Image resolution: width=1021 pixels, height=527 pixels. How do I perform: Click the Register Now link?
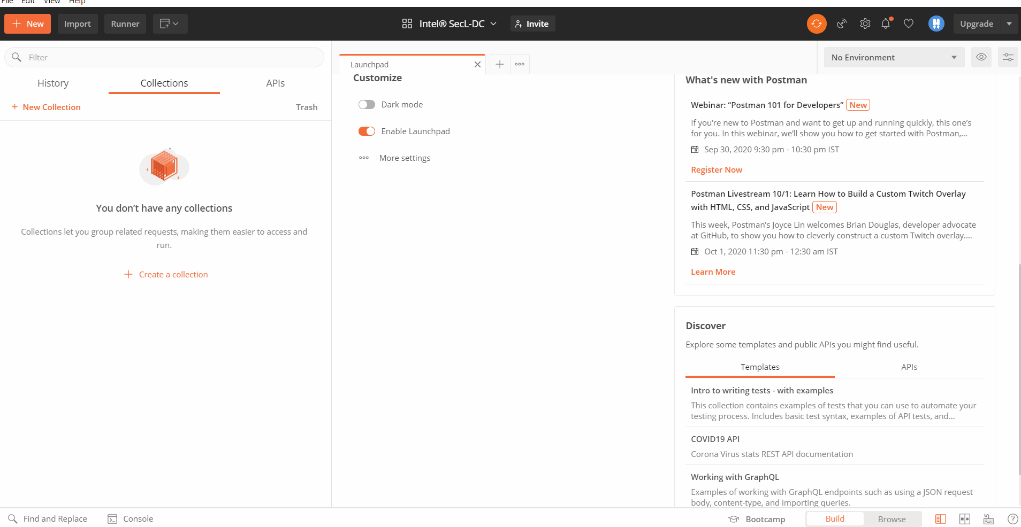pyautogui.click(x=716, y=170)
